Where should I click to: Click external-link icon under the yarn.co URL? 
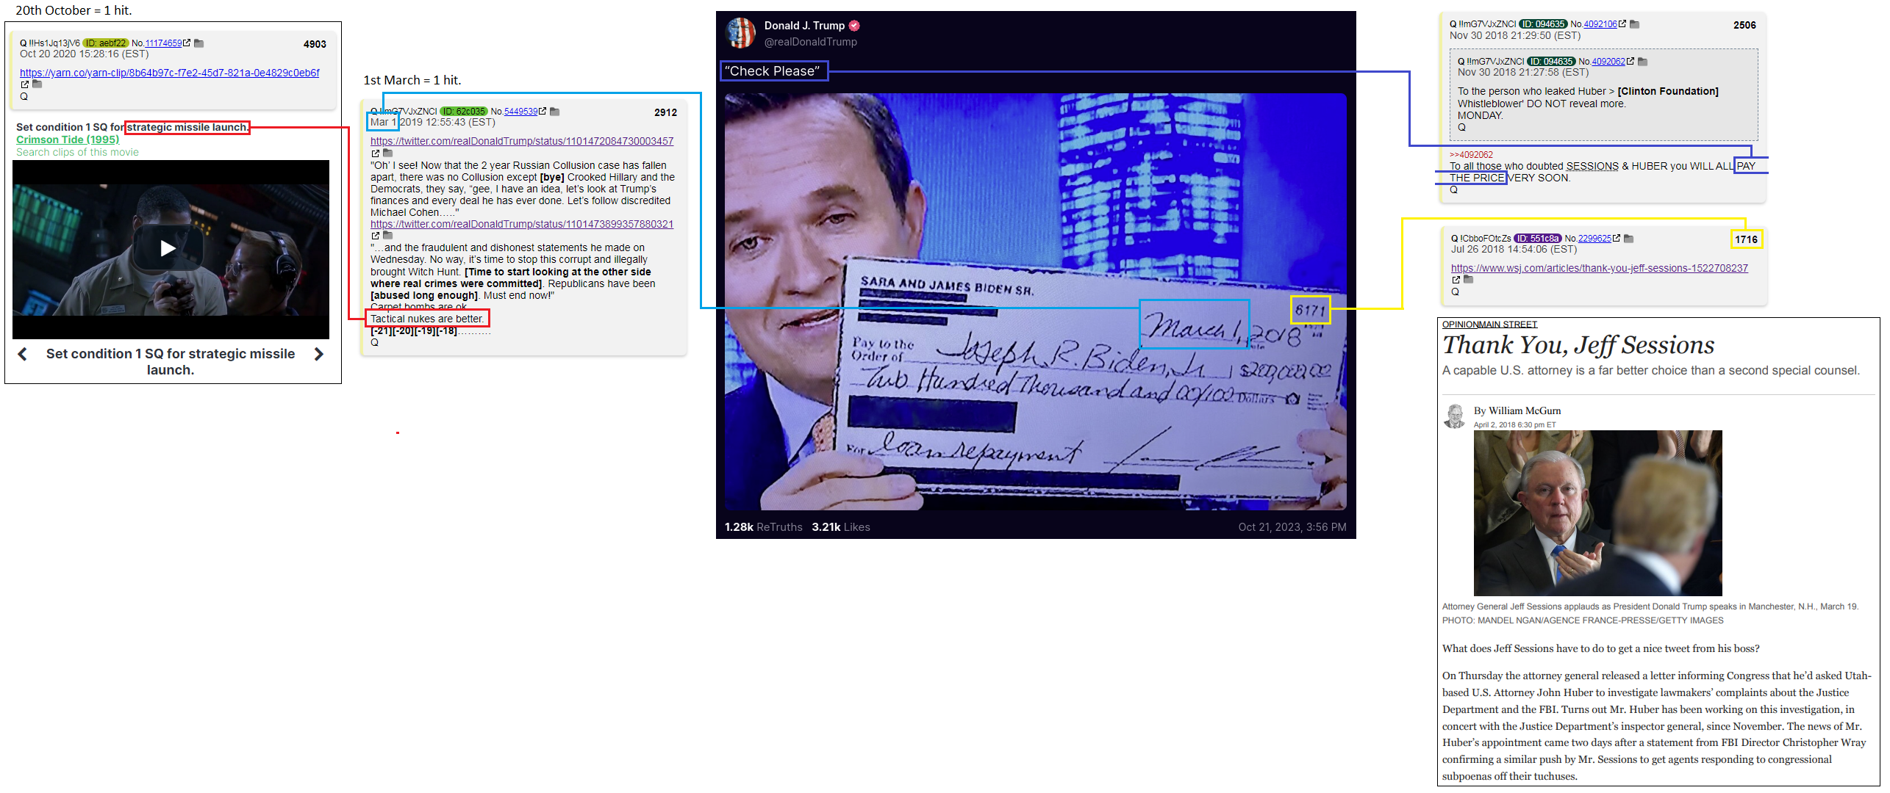(24, 84)
